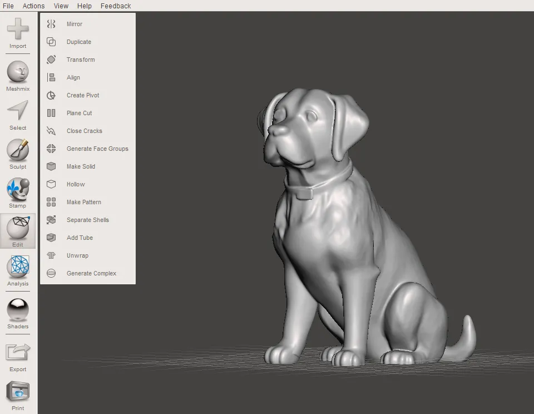Click the Make Pattern grid icon

tap(51, 202)
